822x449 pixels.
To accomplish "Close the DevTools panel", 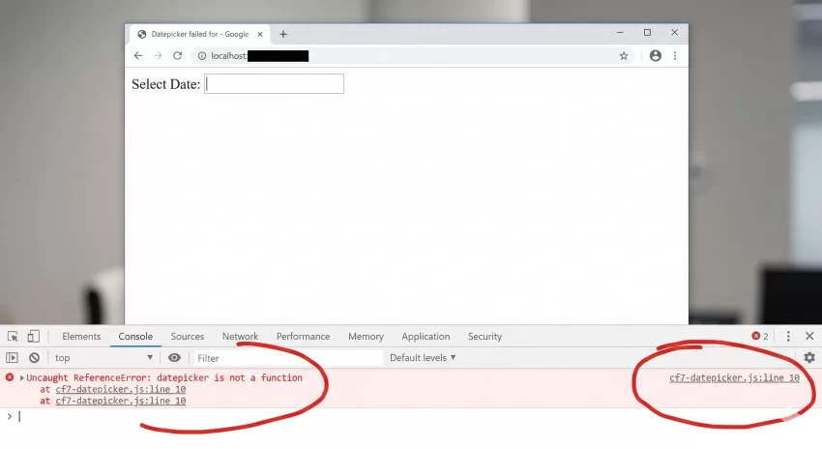I will (x=809, y=336).
